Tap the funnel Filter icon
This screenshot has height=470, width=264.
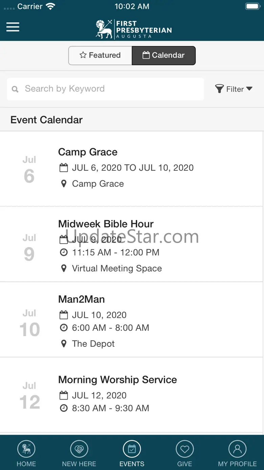point(219,89)
